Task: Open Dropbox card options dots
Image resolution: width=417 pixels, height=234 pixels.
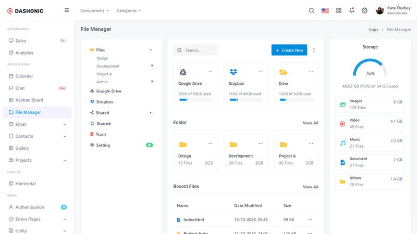Action: [x=261, y=71]
